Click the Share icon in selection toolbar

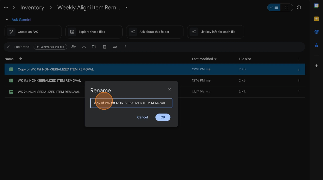(x=73, y=47)
